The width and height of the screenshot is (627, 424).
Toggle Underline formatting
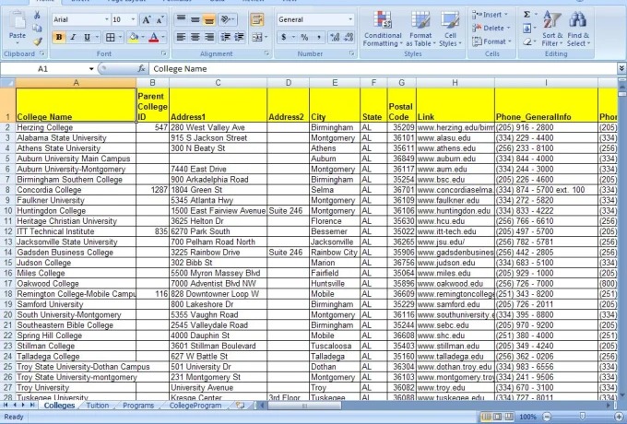click(86, 38)
